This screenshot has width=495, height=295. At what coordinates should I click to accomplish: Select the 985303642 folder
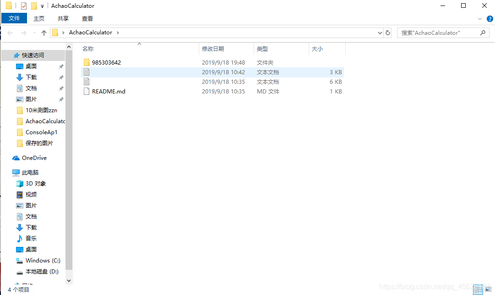point(106,63)
